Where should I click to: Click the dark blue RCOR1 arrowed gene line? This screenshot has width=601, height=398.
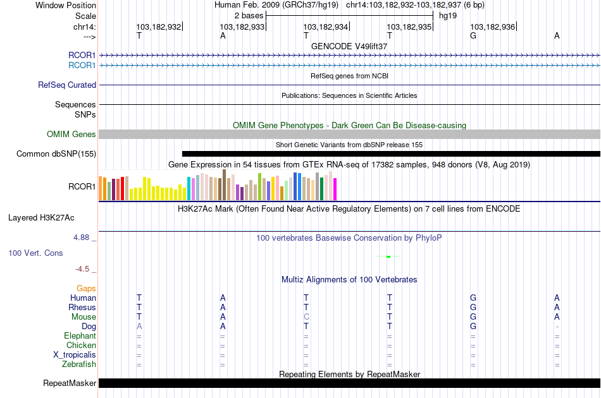(x=349, y=56)
